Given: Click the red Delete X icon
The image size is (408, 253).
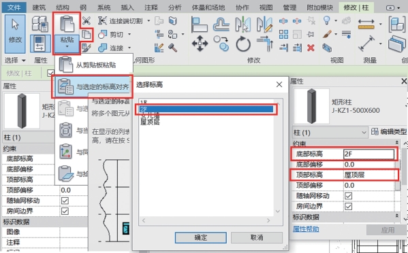Looking at the screenshot, I should (311, 48).
